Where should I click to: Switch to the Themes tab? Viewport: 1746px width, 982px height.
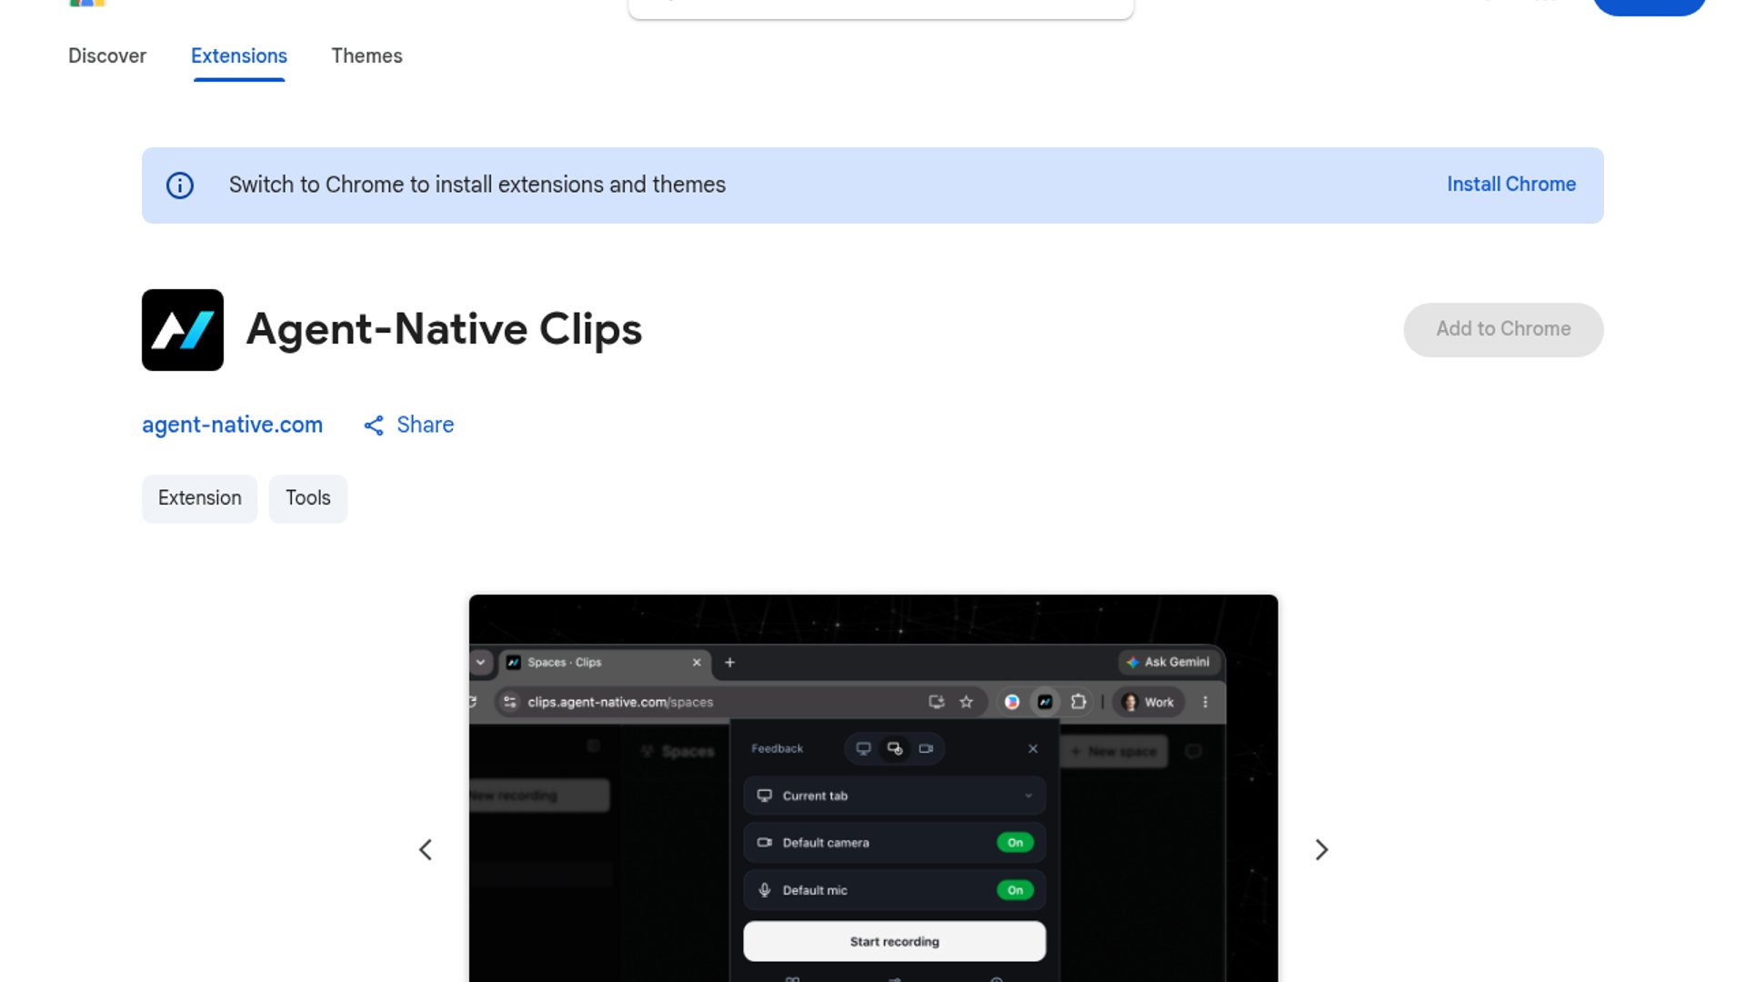point(366,56)
